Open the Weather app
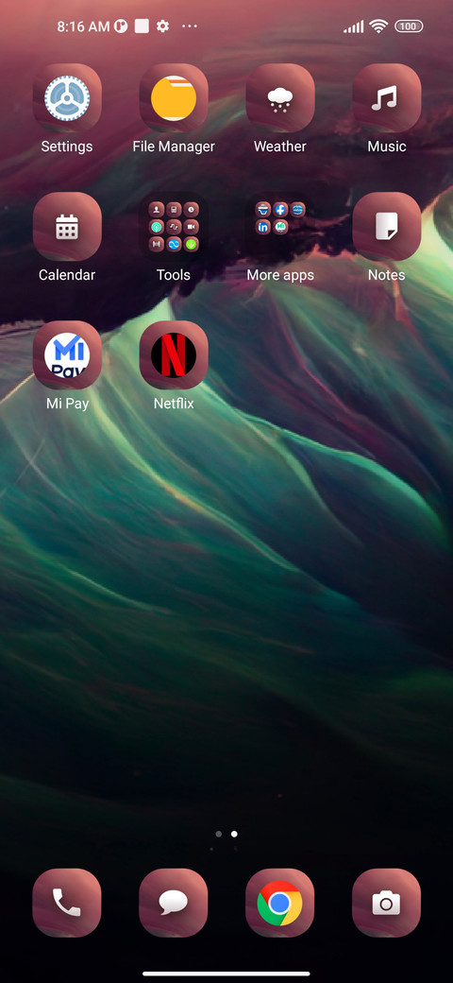 click(x=279, y=98)
